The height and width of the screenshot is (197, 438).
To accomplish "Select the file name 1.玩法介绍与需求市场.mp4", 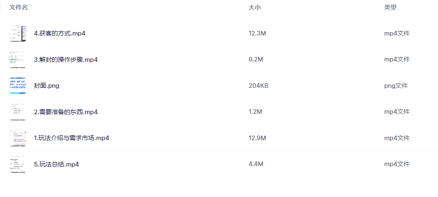I will [72, 138].
